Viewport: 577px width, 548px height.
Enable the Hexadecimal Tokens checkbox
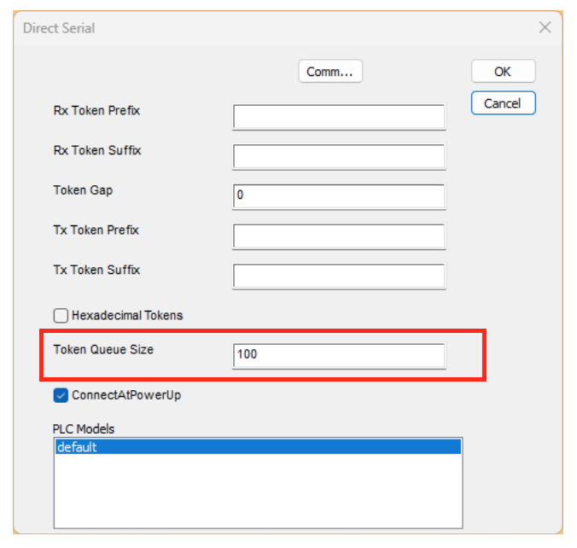61,316
